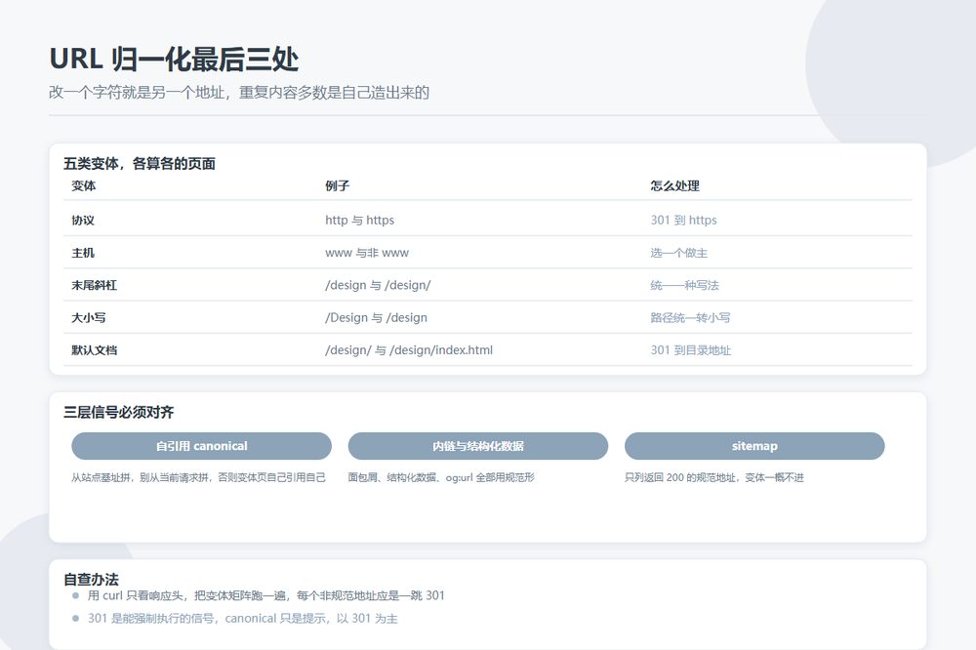Select the 末尾斜杠 row label
This screenshot has width=976, height=650.
(94, 285)
